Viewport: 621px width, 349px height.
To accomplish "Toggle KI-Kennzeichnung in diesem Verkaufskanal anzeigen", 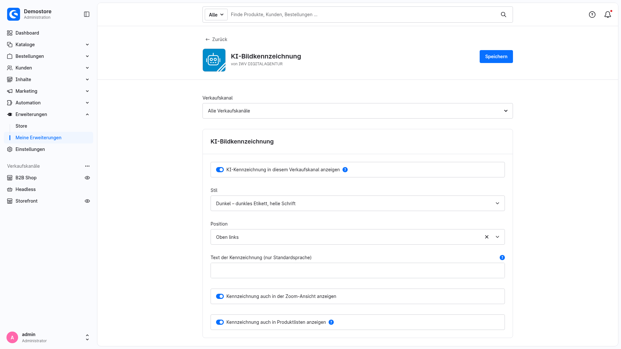I will (220, 170).
